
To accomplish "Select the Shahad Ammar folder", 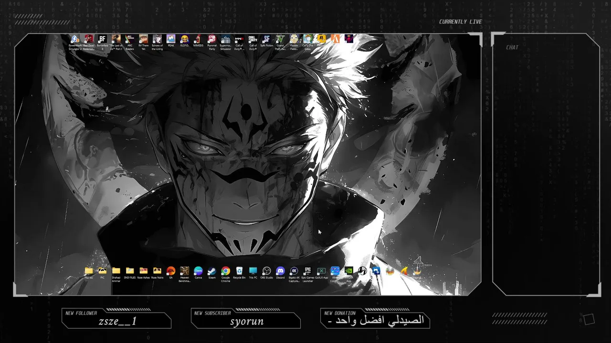I will tap(116, 274).
